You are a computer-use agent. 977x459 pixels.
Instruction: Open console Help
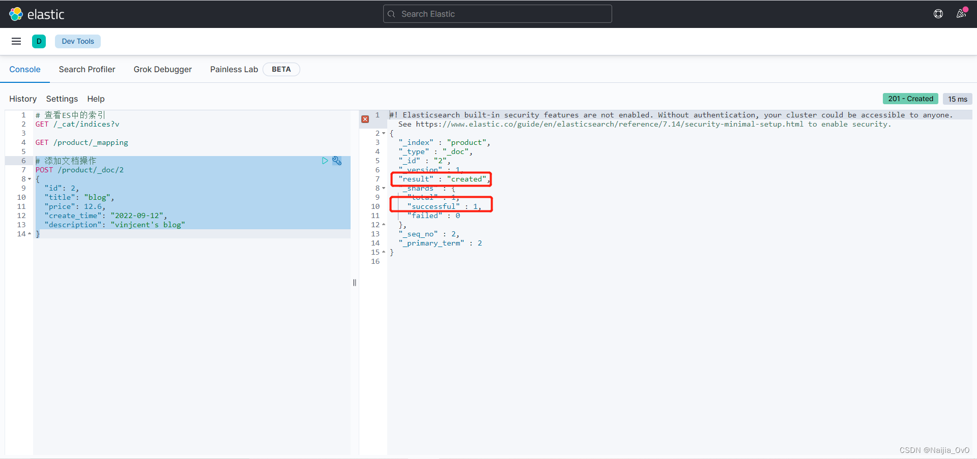click(x=96, y=99)
